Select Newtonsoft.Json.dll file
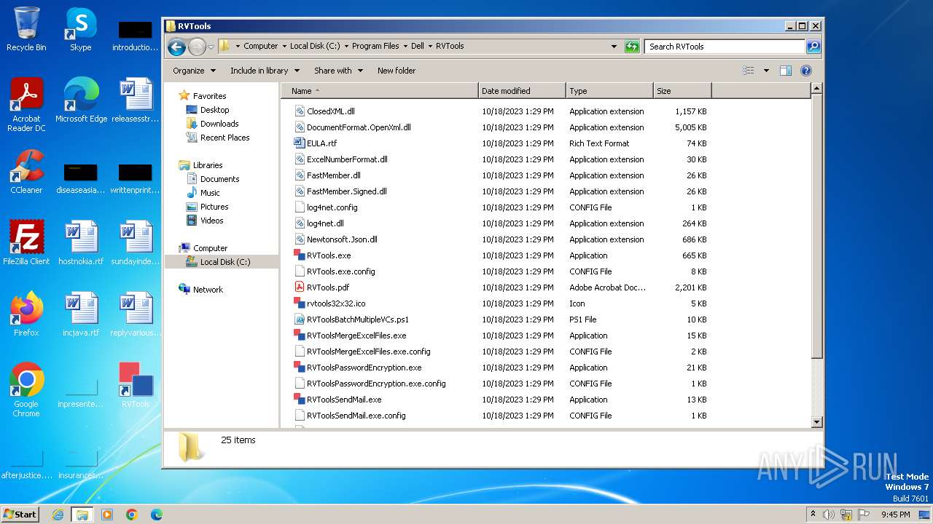This screenshot has height=524, width=933. click(342, 239)
